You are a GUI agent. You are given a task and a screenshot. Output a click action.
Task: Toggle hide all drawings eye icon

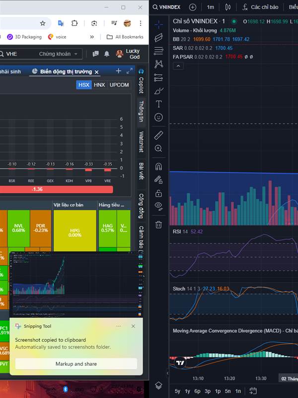(158, 205)
